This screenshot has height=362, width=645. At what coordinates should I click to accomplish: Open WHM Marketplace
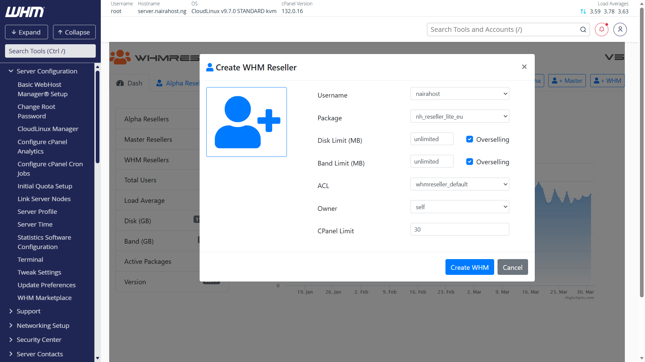coord(44,298)
